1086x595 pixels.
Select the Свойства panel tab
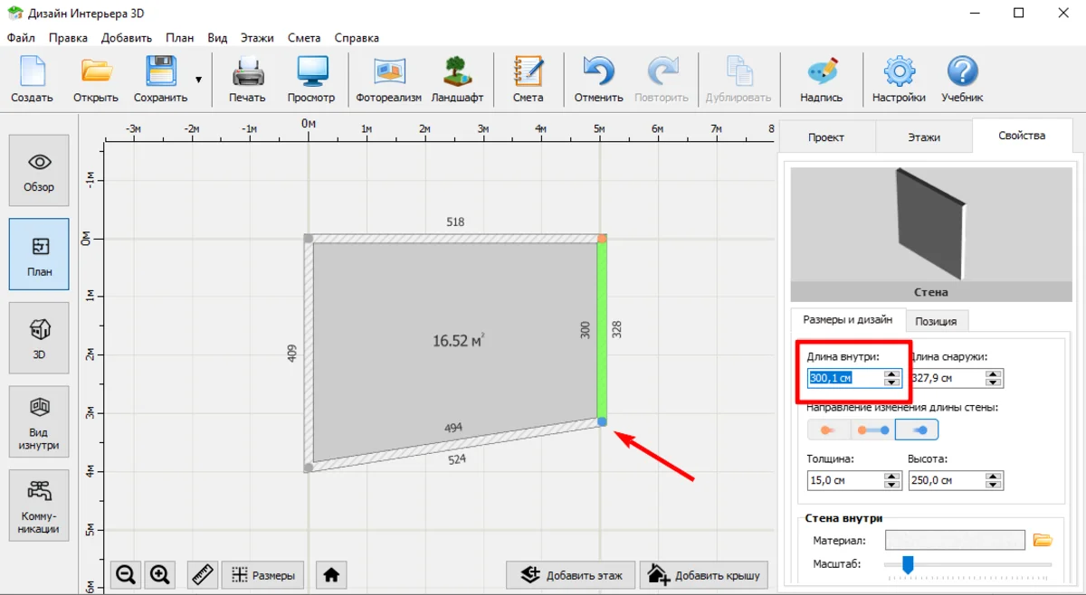coord(1022,136)
